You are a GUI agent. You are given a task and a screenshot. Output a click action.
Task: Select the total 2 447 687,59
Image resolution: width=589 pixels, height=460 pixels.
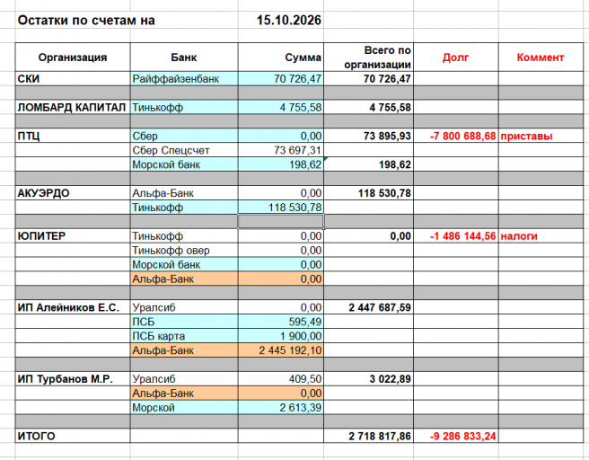pyautogui.click(x=368, y=307)
